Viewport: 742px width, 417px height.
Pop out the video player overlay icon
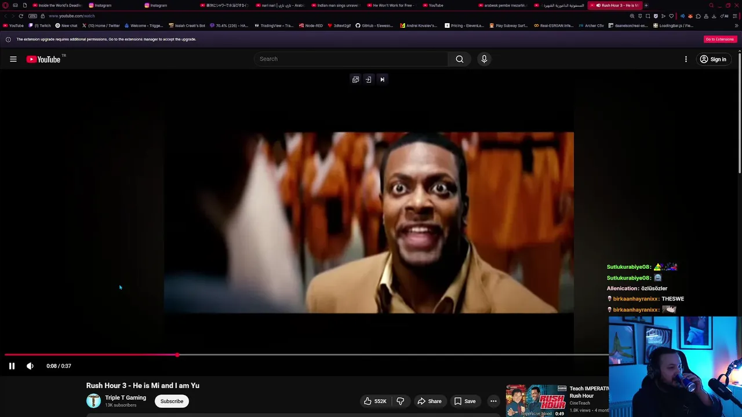[355, 79]
